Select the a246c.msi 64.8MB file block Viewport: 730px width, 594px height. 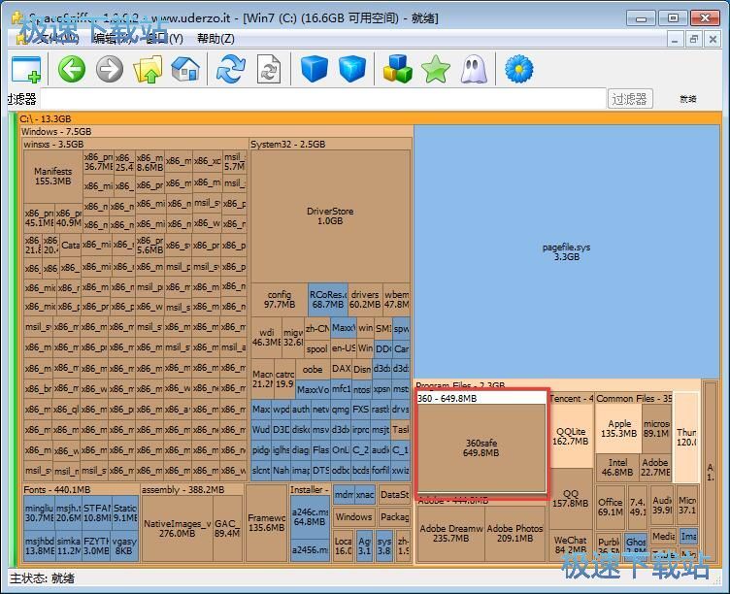(309, 516)
